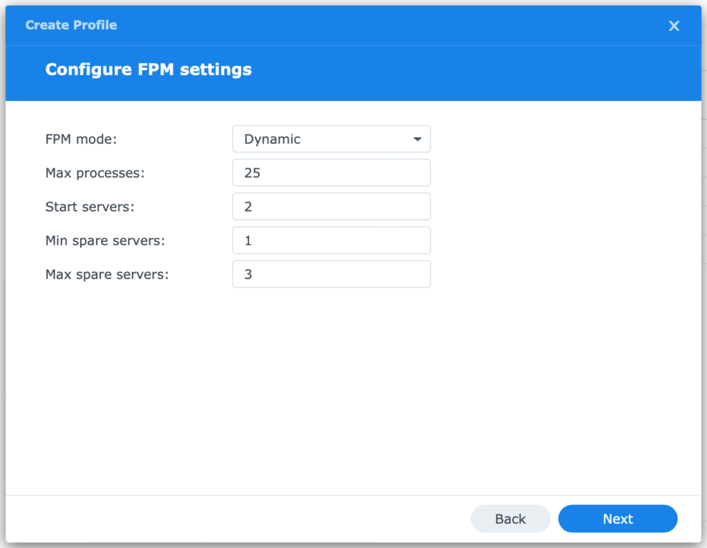707x548 pixels.
Task: Expand the FPM mode selector arrow
Action: point(418,139)
